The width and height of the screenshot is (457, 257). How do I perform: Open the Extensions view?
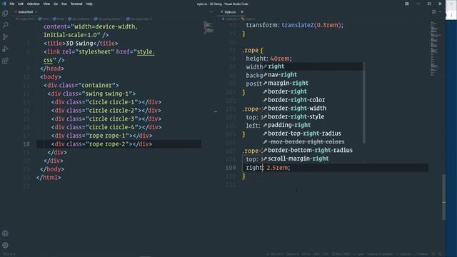tap(5, 61)
